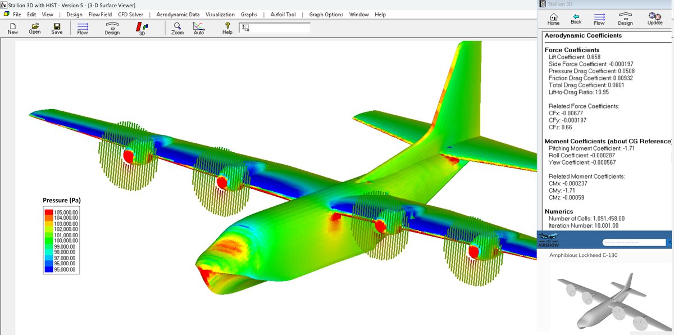Select the Zoom tool

177,28
